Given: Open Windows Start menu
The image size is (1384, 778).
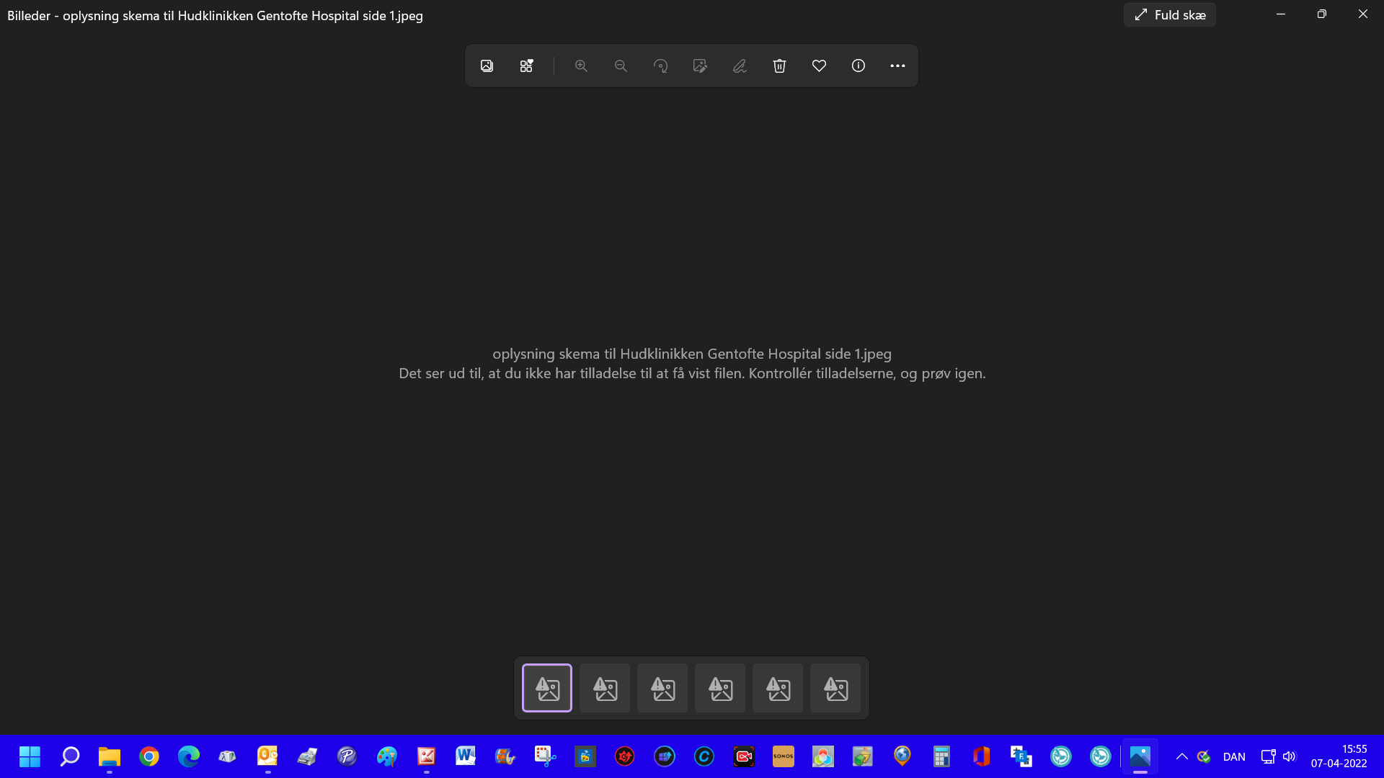Looking at the screenshot, I should click(x=30, y=756).
